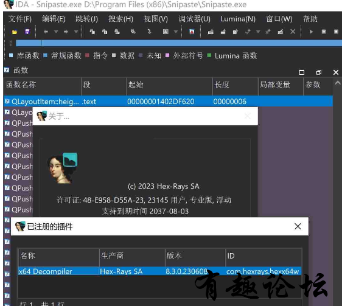This screenshot has width=342, height=306.
Task: Click the 库函数 legend color swatch
Action: click(x=11, y=55)
